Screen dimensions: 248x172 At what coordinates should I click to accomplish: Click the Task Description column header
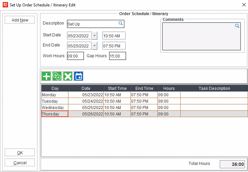[x=214, y=89]
